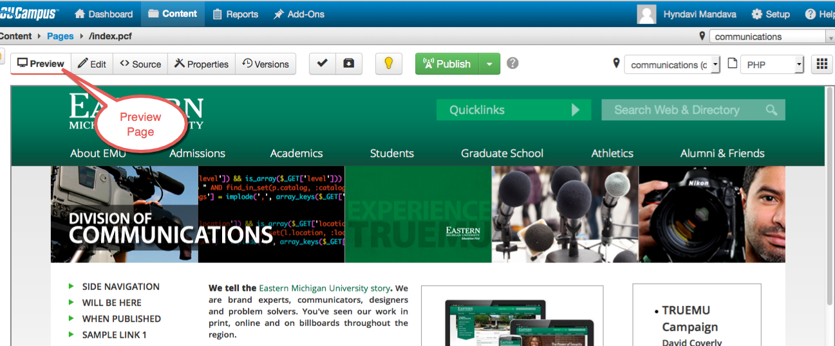Screen dimensions: 835x346
Task: Click the Search Web & Directory field
Action: [693, 110]
